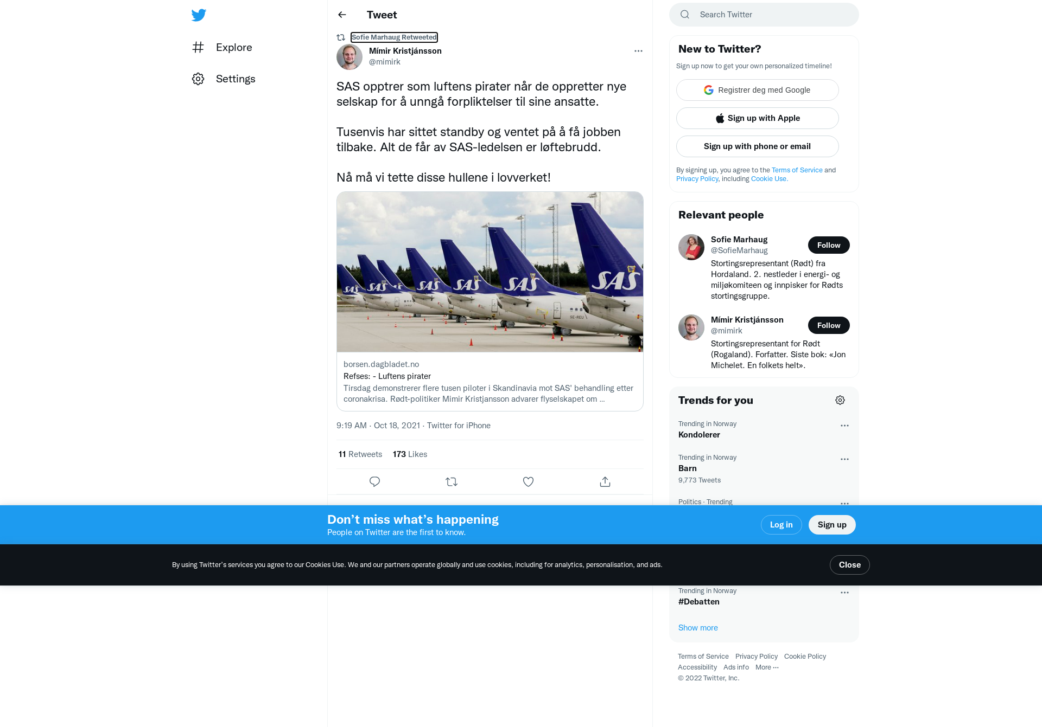Click Show more under trends

coord(698,628)
